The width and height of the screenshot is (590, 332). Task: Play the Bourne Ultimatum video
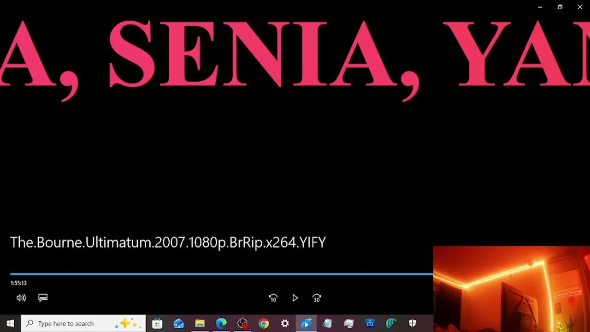pos(295,298)
